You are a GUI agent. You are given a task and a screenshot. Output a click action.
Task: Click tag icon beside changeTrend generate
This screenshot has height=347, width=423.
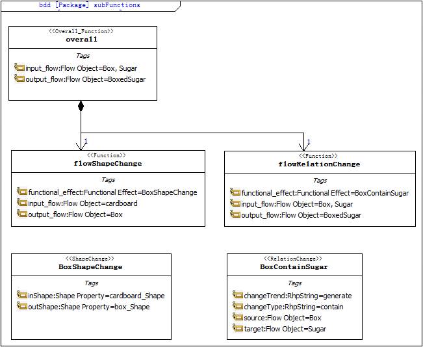[x=238, y=295]
